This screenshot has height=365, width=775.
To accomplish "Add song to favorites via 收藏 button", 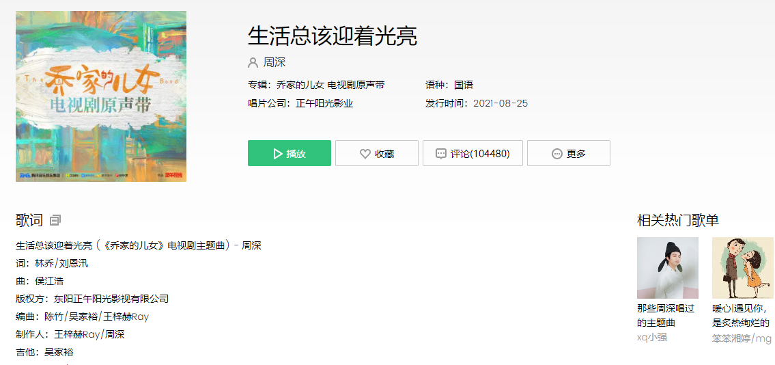I will point(377,153).
